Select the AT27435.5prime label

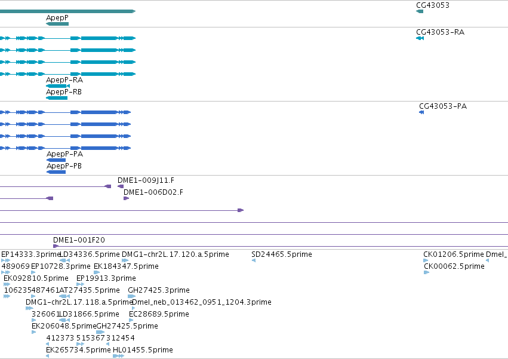pos(90,290)
